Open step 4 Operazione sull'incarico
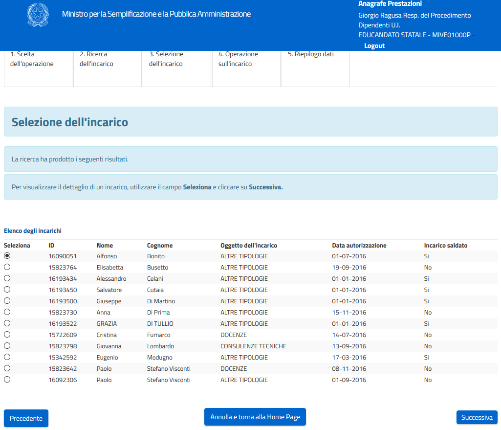Viewport: 501px width, 430px height. 238,59
